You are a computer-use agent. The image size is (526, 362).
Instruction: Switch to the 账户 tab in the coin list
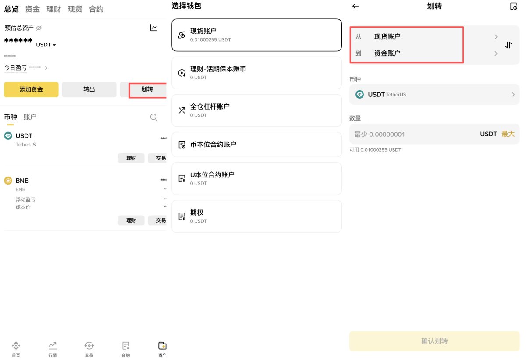tap(31, 117)
